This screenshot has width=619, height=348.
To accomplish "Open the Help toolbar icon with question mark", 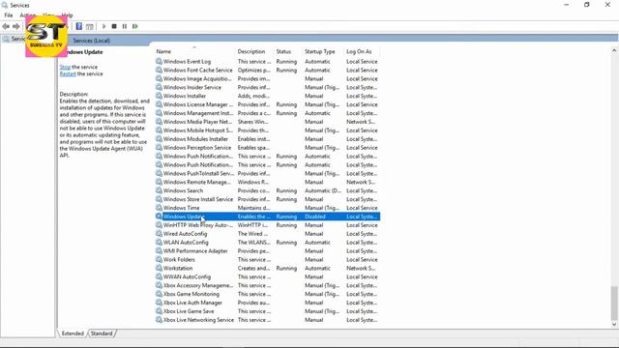I will (x=79, y=26).
